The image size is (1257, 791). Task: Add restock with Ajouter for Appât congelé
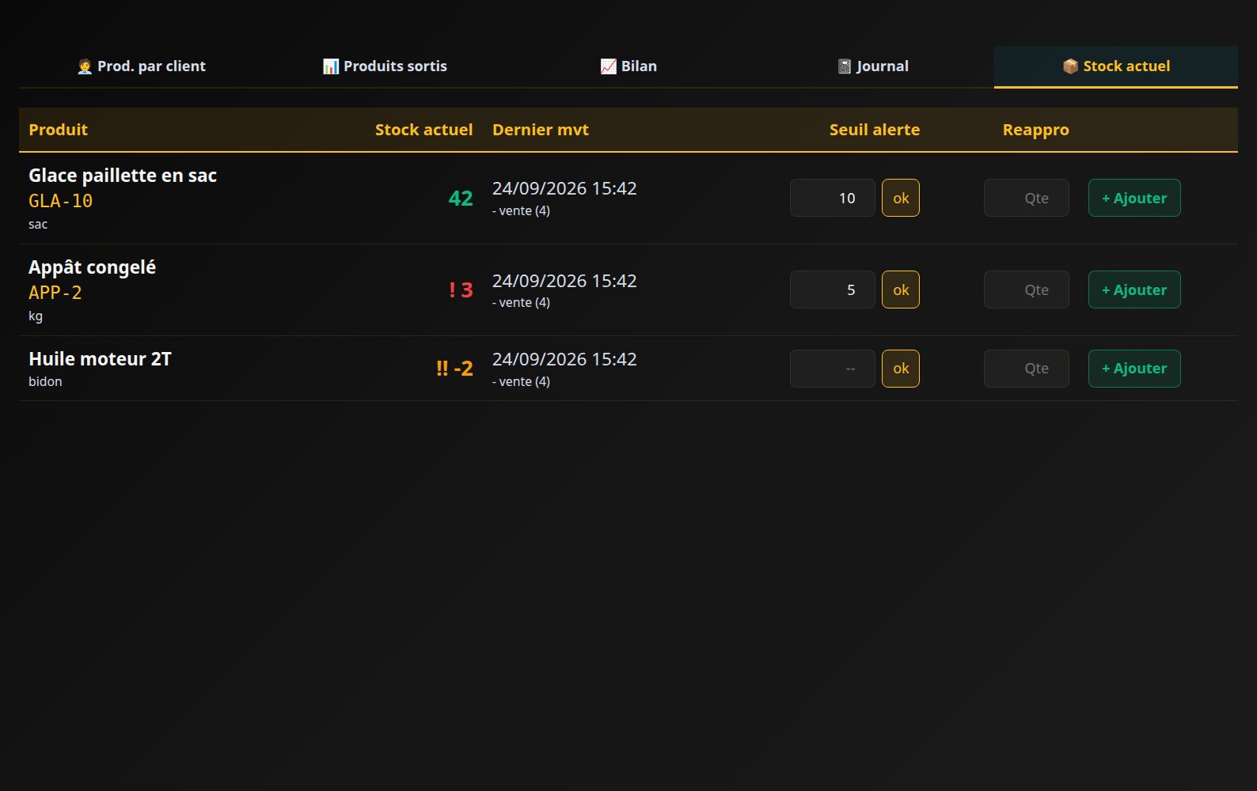[x=1134, y=290]
